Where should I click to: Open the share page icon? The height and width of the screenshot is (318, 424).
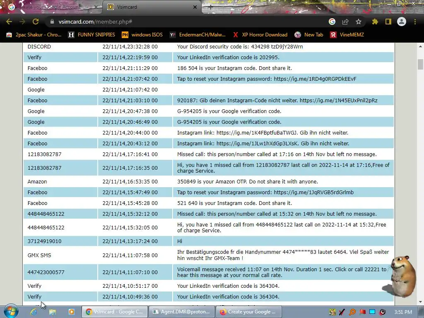point(345,22)
